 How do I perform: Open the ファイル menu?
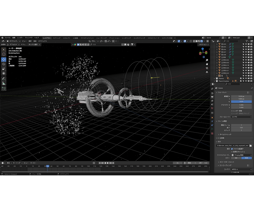(x=7, y=38)
